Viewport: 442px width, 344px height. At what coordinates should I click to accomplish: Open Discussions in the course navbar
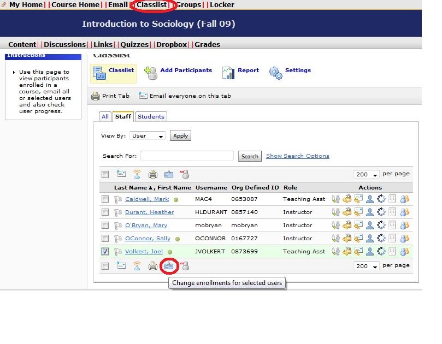64,45
